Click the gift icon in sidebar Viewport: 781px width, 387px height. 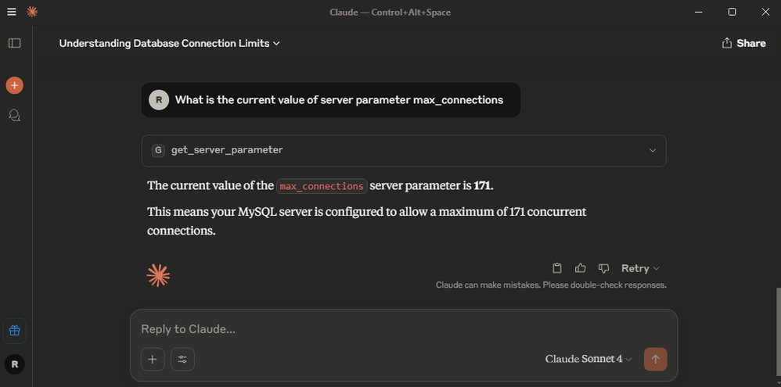[x=14, y=330]
